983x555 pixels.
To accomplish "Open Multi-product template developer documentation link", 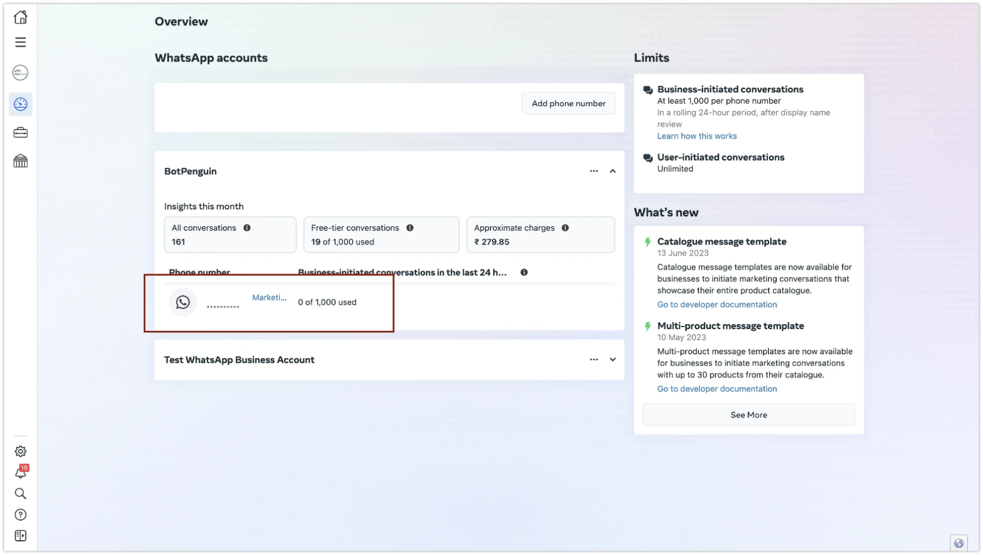I will [717, 389].
